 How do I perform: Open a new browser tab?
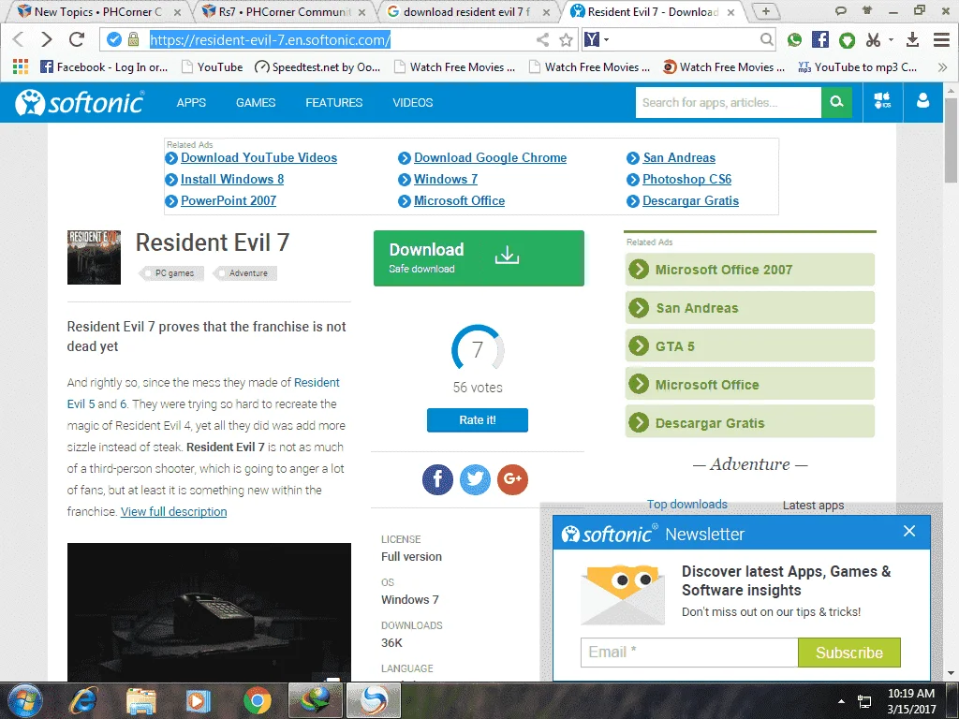765,11
